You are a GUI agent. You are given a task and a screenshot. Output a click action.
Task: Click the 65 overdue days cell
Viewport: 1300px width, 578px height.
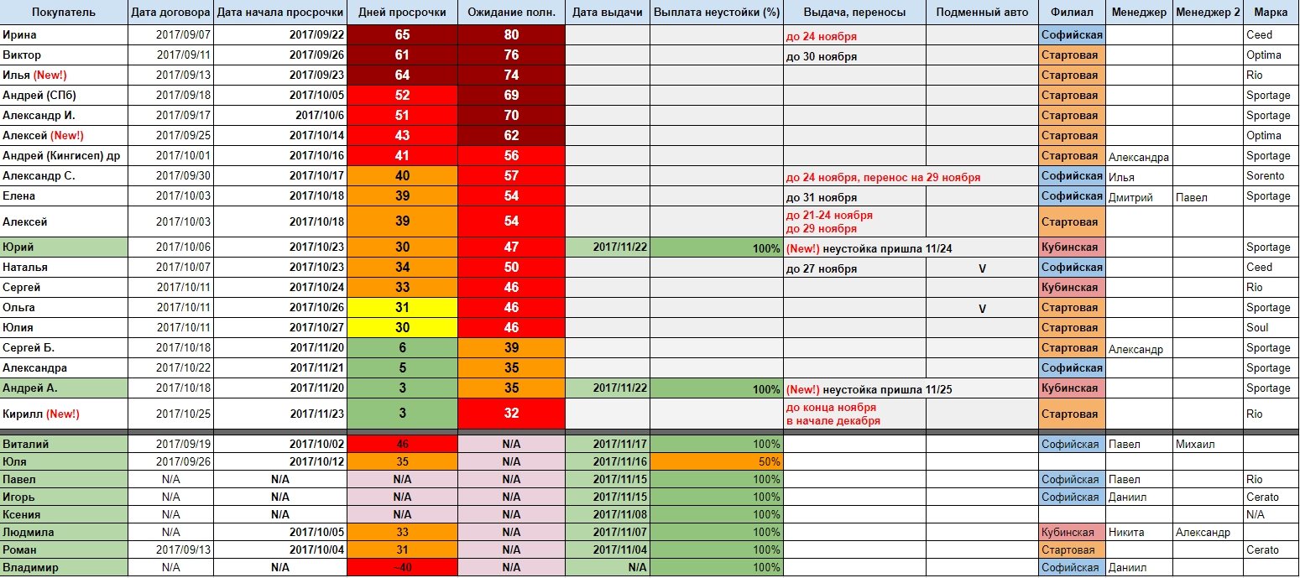[x=402, y=35]
